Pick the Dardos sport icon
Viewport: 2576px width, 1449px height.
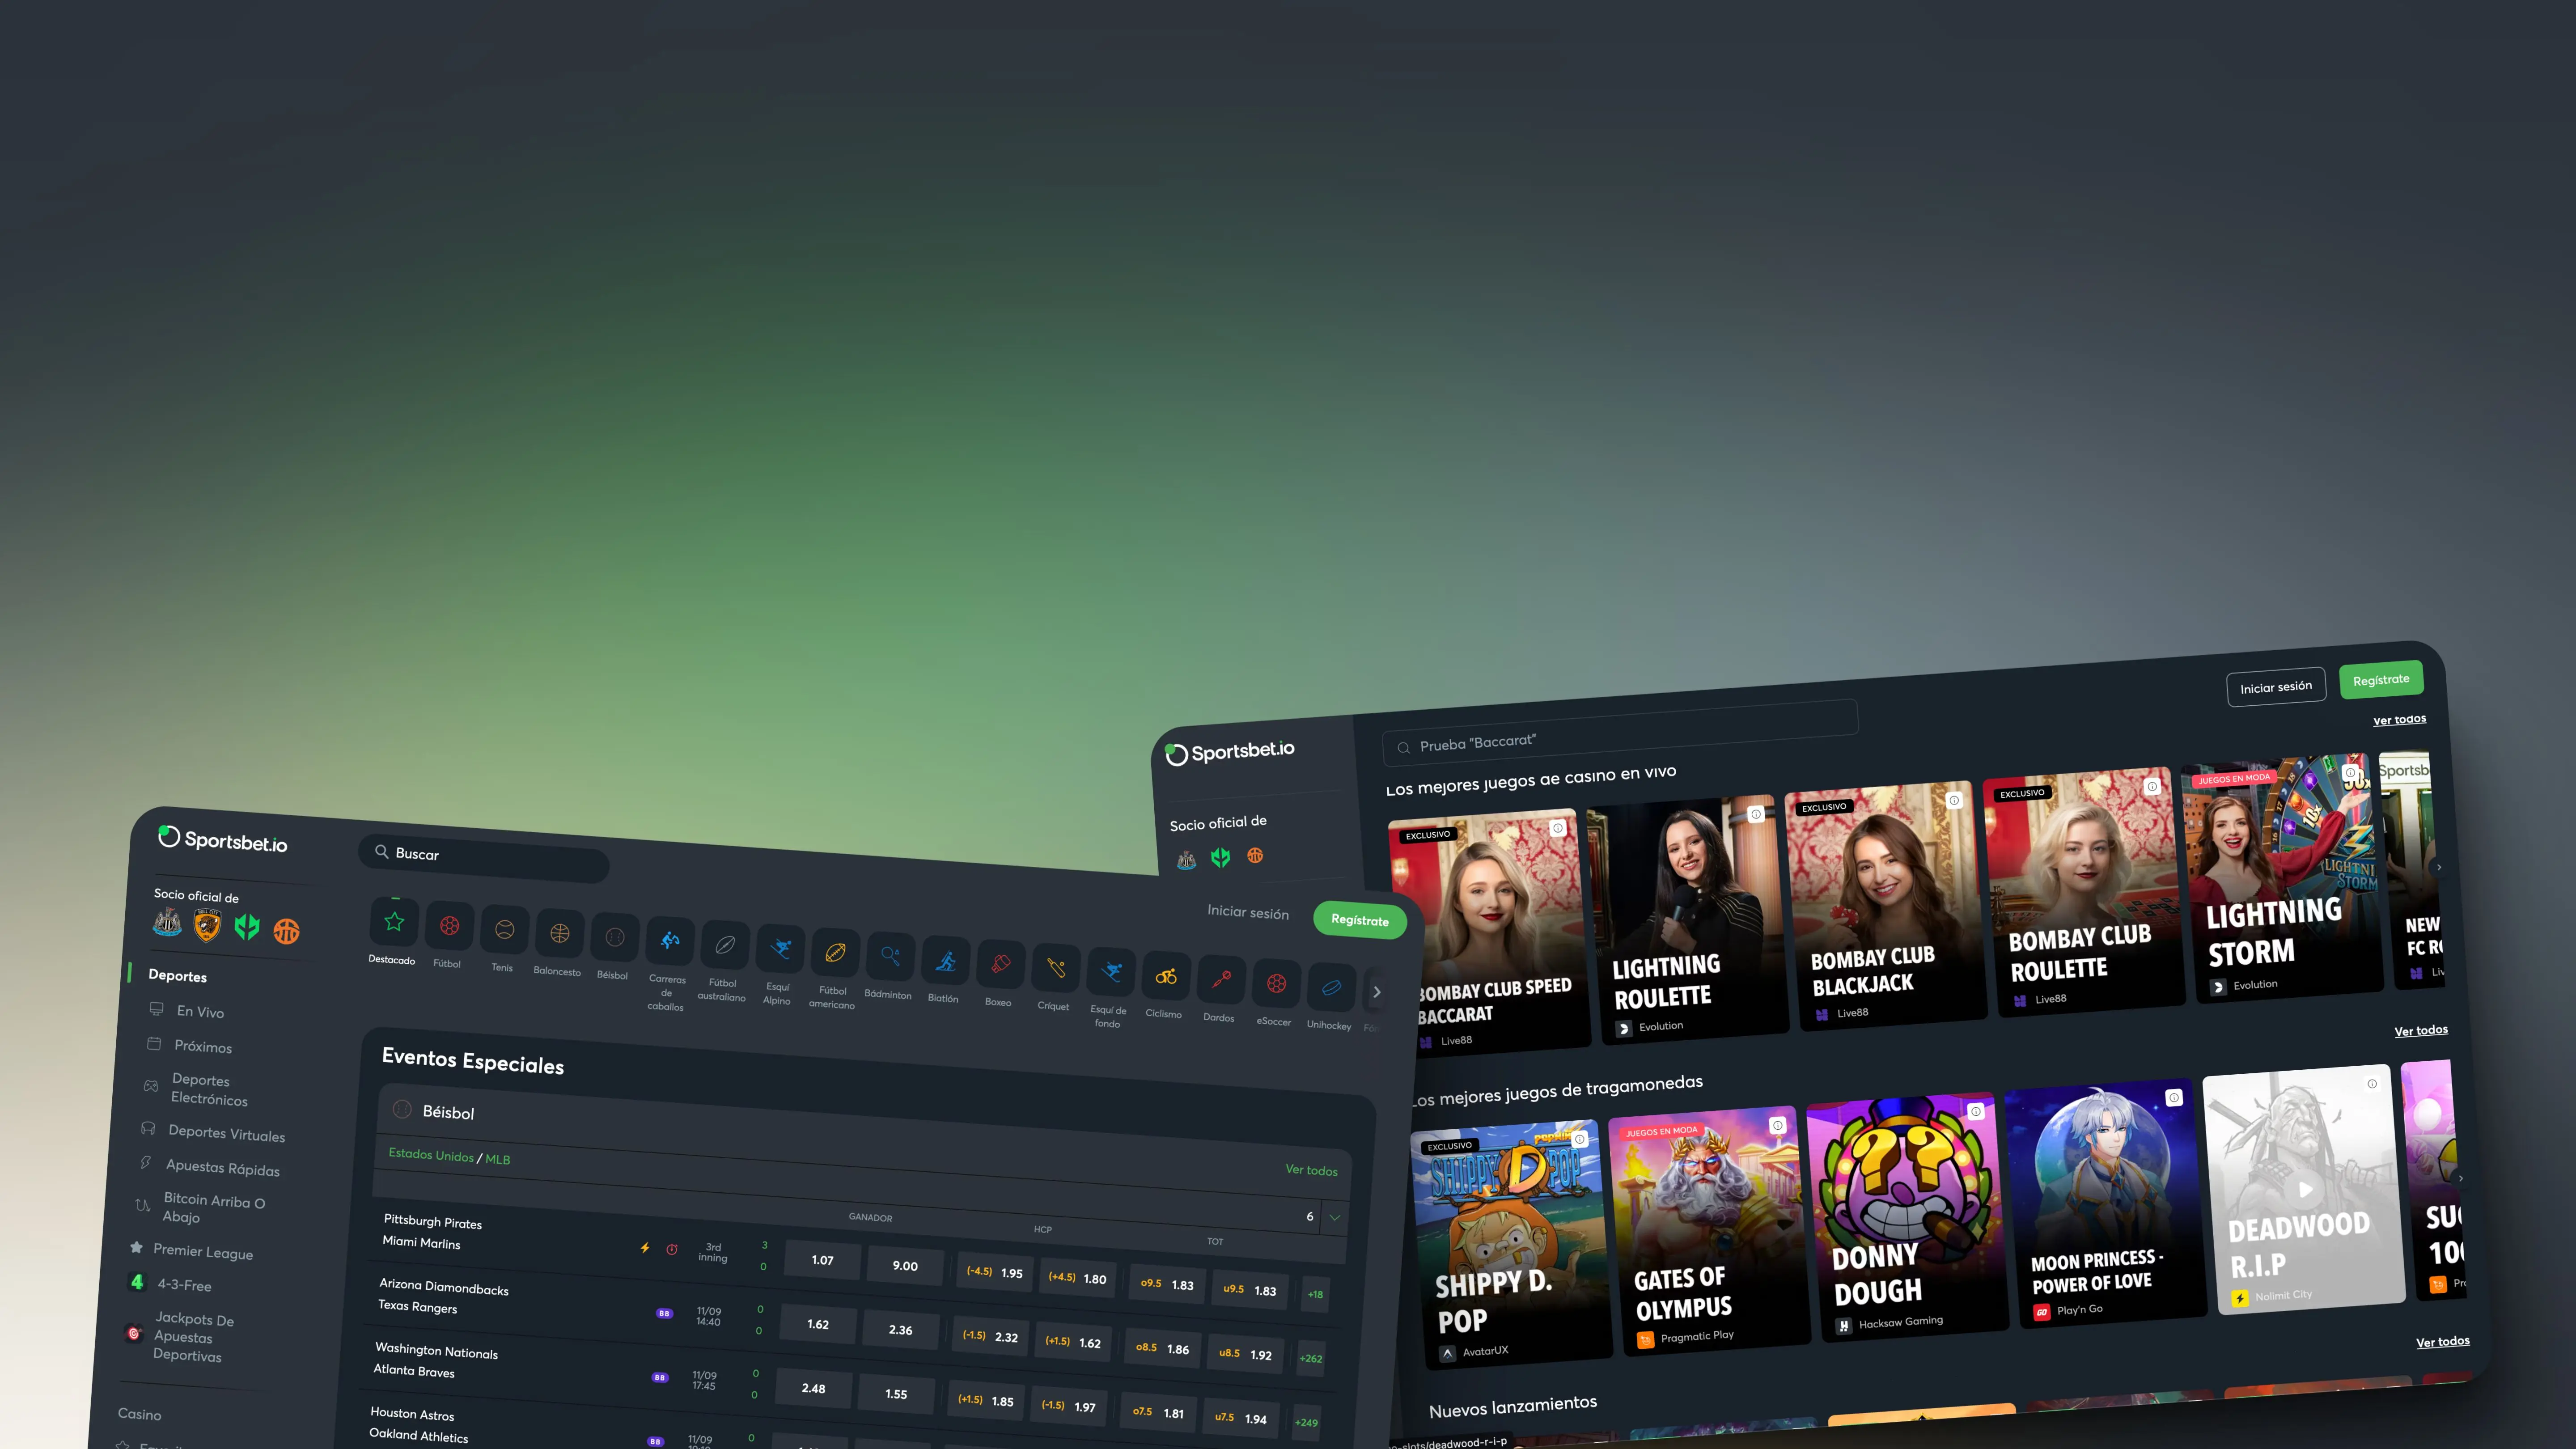point(1221,980)
